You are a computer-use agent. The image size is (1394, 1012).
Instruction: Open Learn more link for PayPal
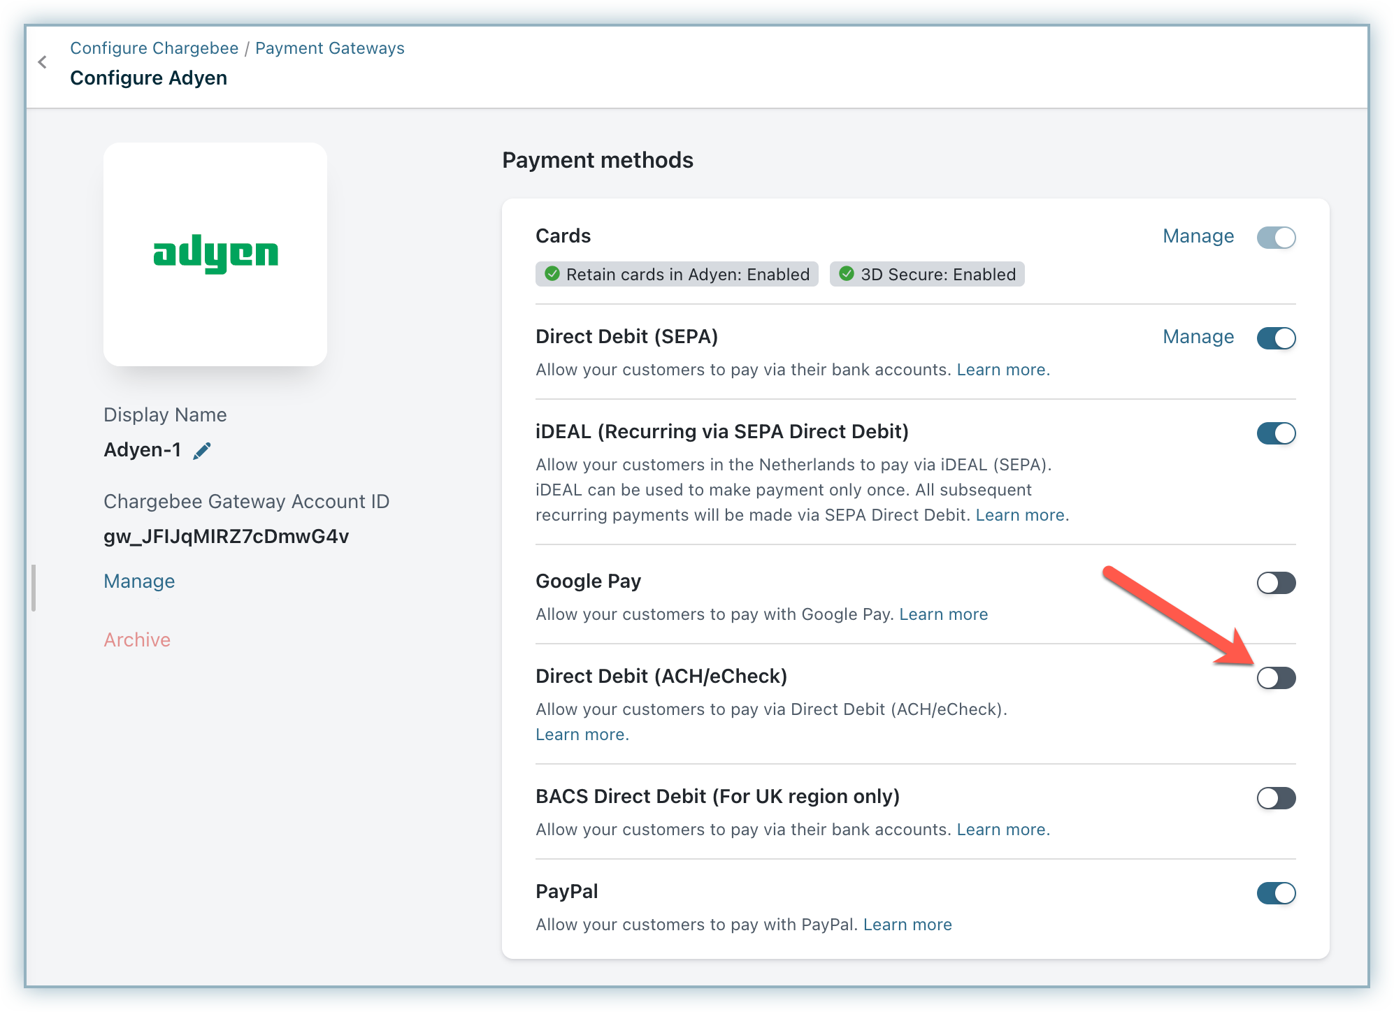907,925
